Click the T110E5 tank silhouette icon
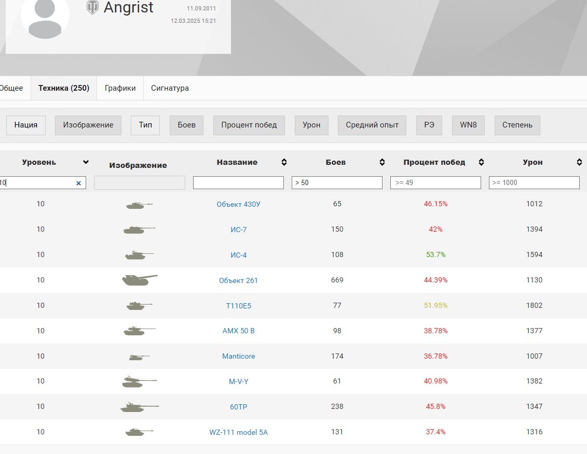Viewport: 587px width, 454px height. point(139,306)
